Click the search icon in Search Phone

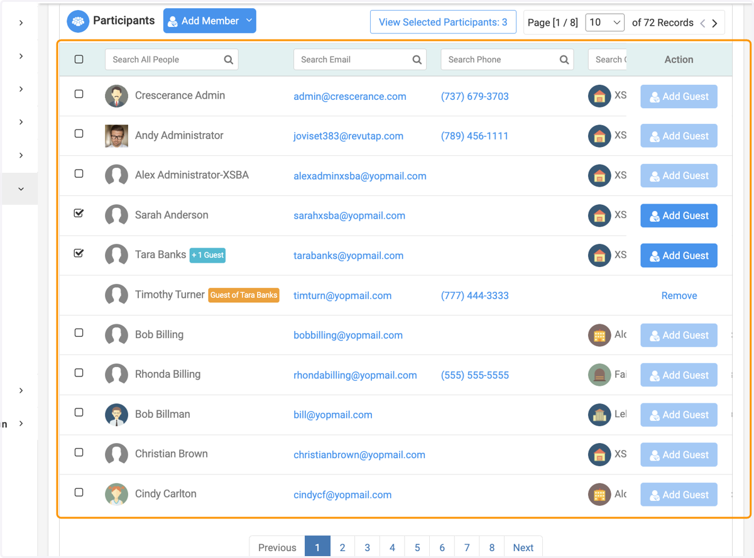click(564, 60)
